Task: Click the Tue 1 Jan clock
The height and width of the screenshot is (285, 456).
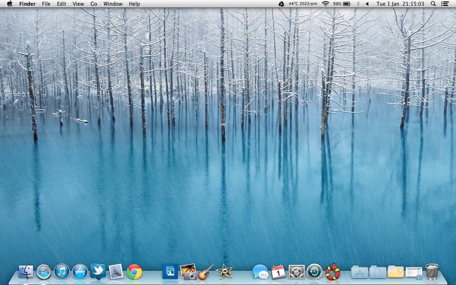Action: 400,4
